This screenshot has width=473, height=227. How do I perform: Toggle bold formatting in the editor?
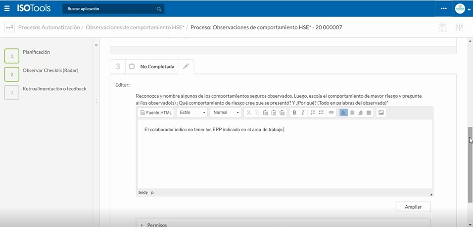[294, 113]
